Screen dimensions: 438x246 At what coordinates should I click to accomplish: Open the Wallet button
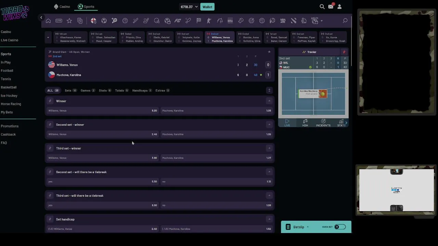(x=207, y=7)
